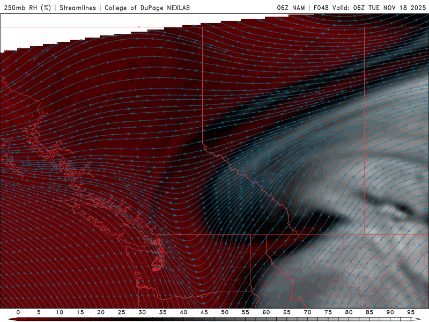The height and width of the screenshot is (322, 429).
Task: Click the colorbar label '35'
Action: tap(163, 312)
